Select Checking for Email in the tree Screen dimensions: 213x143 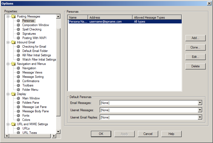[34, 47]
